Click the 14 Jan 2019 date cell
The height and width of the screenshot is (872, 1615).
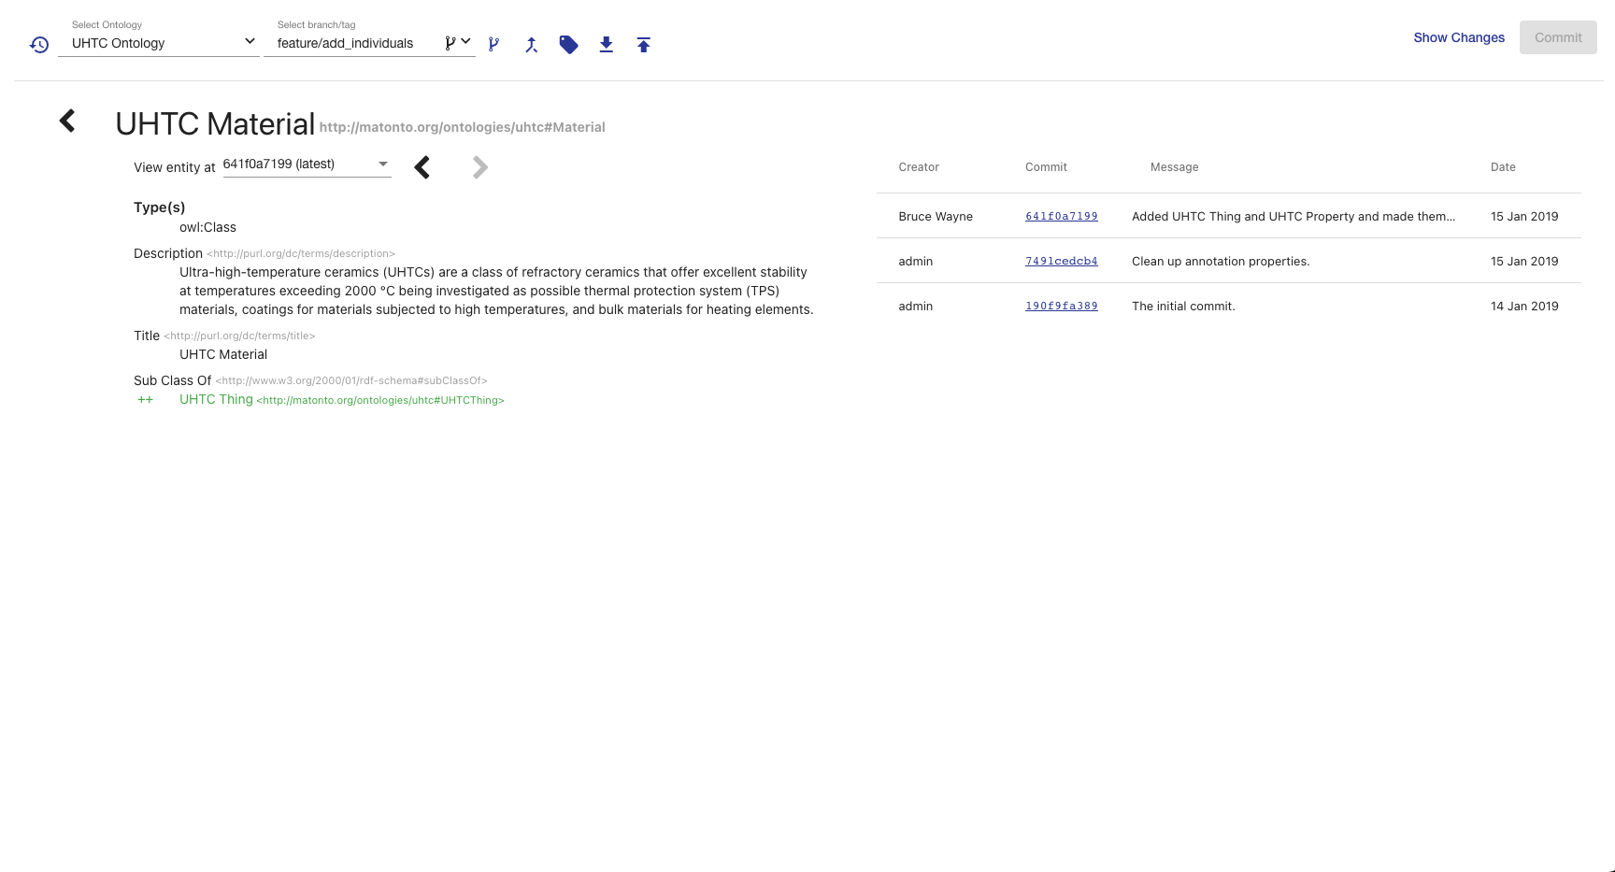tap(1524, 306)
